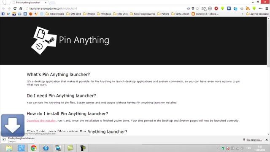Click the back navigation arrow
Viewport: 270px width, 152px height.
point(3,8)
